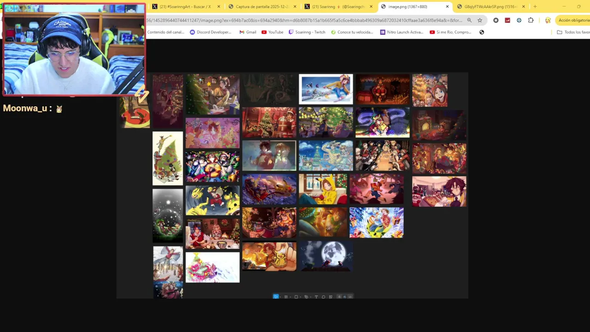The height and width of the screenshot is (332, 590).
Task: Open the Gmail bookmark
Action: click(x=248, y=32)
